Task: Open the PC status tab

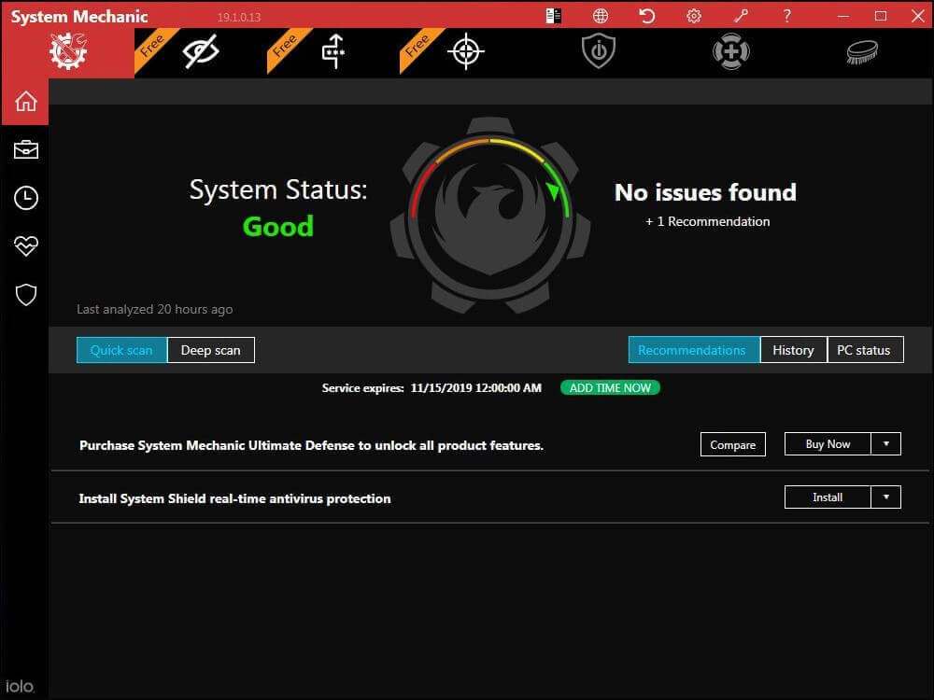Action: [865, 350]
